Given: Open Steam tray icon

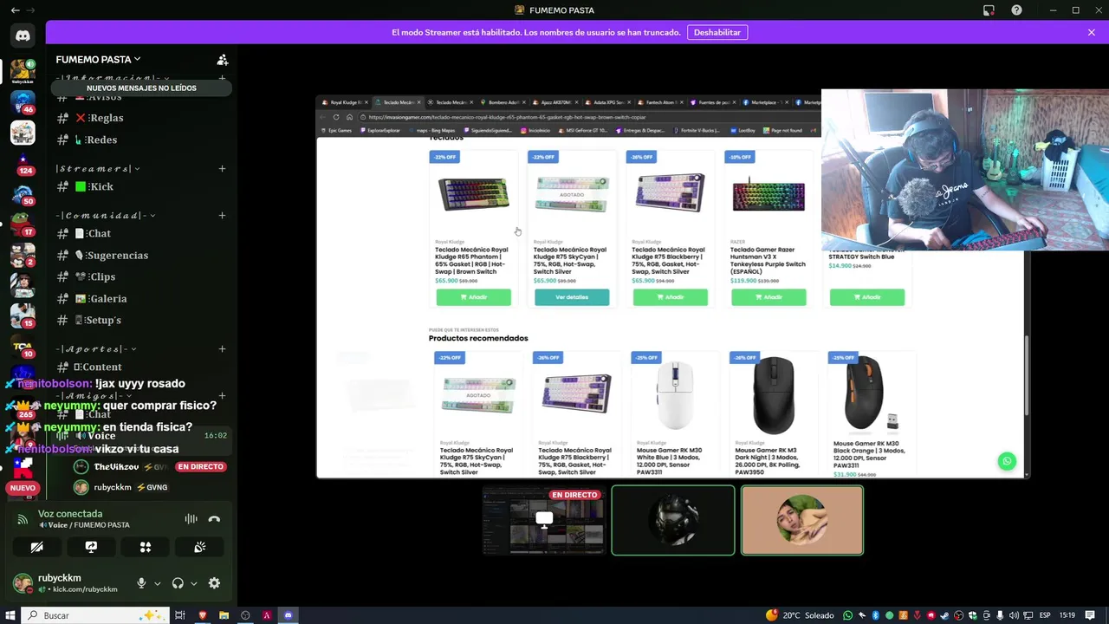Looking at the screenshot, I should 944,615.
